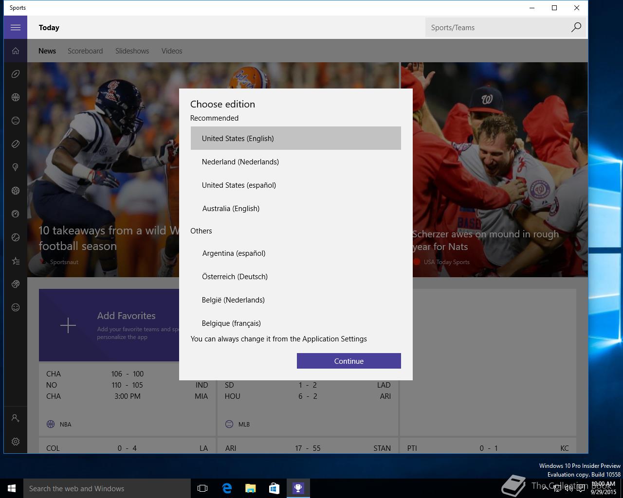Screen dimensions: 623x498
Task: Open My Favorites star list icon
Action: [x=16, y=261]
